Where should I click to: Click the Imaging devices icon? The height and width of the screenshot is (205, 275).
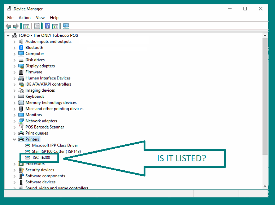coord(21,91)
